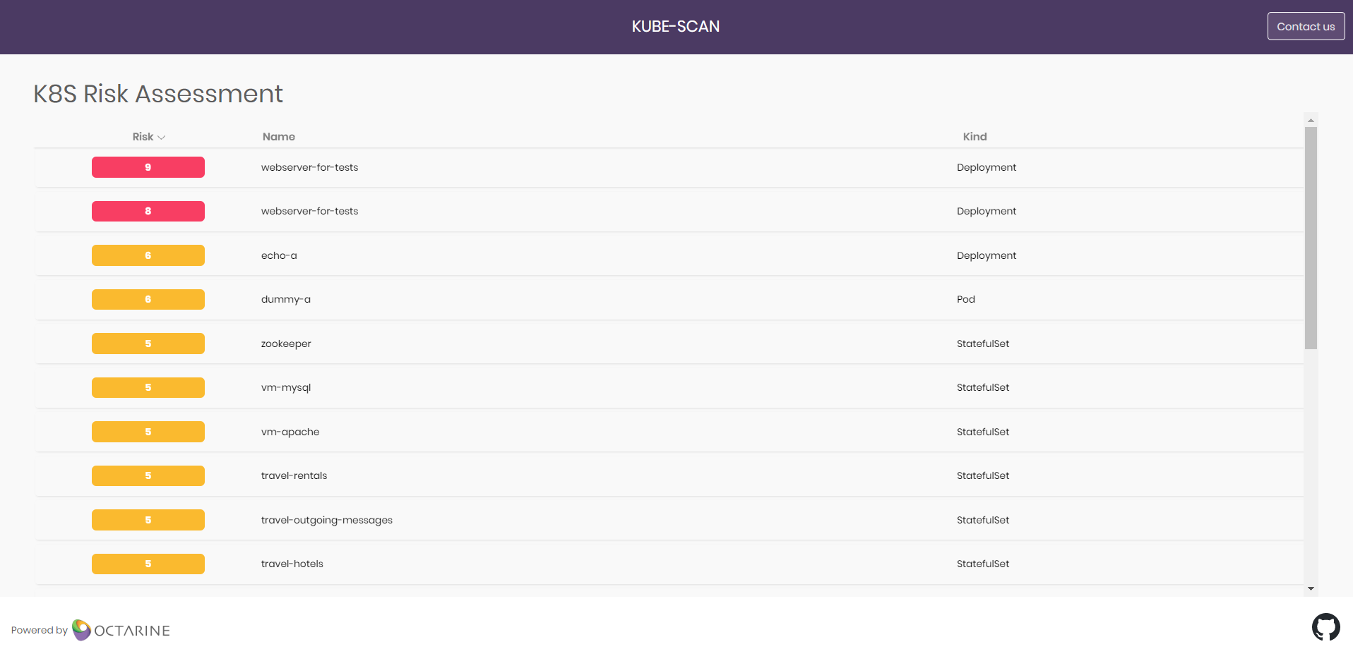
Task: Click the Powered by text
Action: pos(40,630)
